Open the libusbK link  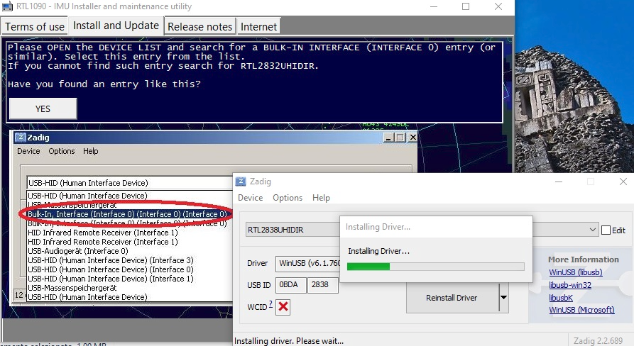point(561,298)
